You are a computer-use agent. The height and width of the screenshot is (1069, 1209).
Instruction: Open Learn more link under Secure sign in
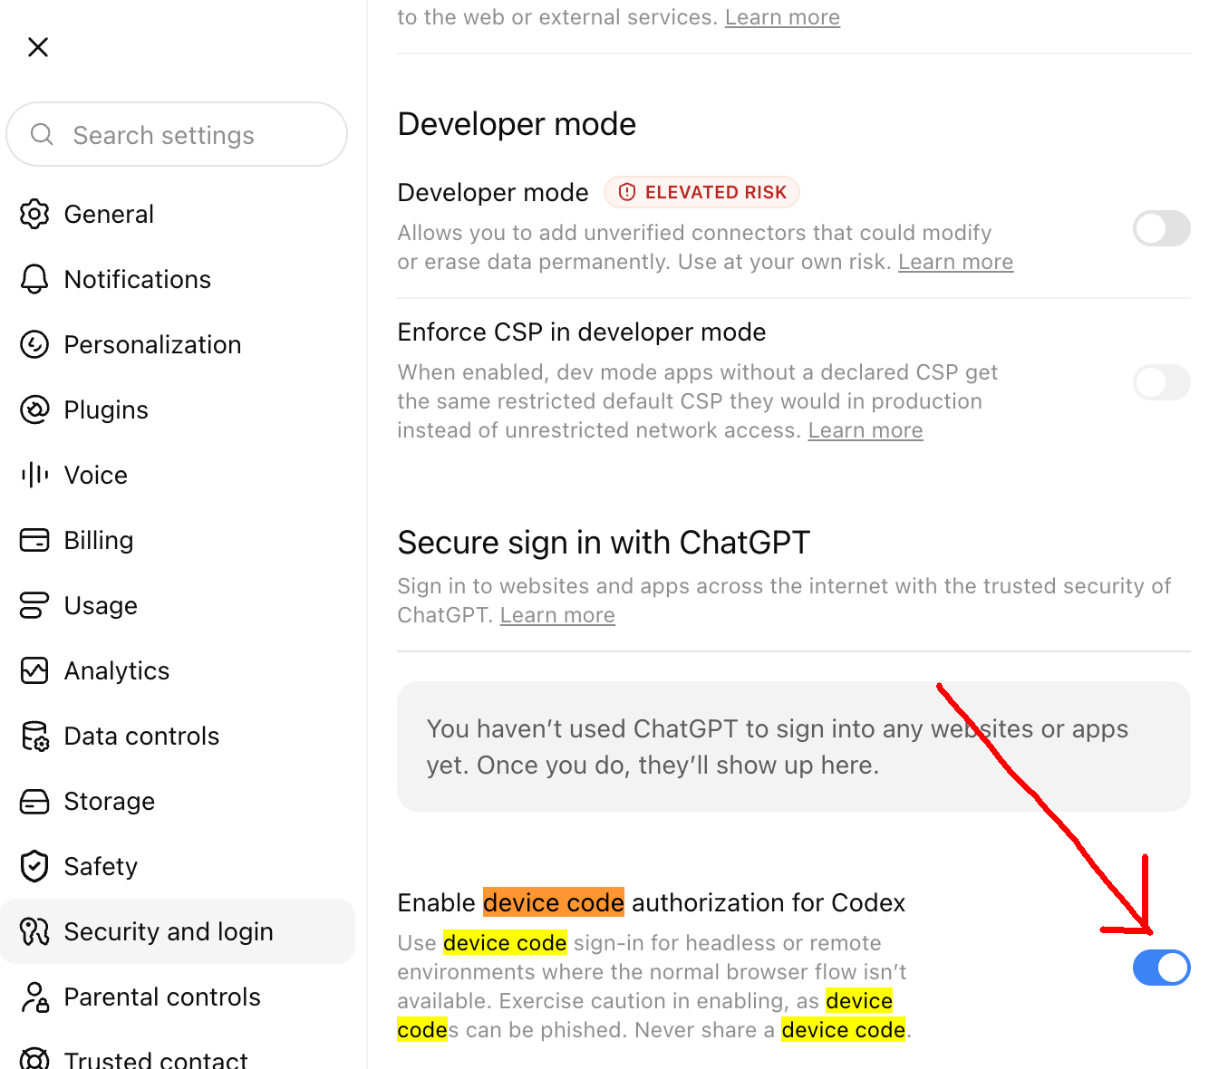pyautogui.click(x=557, y=615)
